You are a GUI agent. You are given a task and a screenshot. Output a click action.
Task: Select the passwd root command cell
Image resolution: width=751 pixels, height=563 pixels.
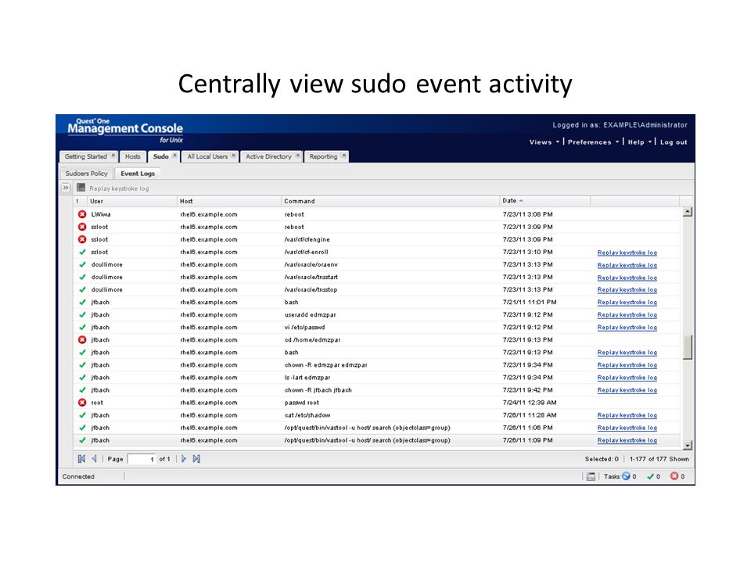click(x=301, y=403)
